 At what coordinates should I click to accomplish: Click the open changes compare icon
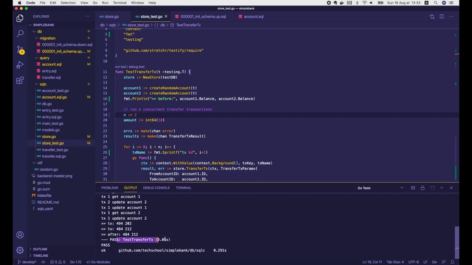[432, 16]
